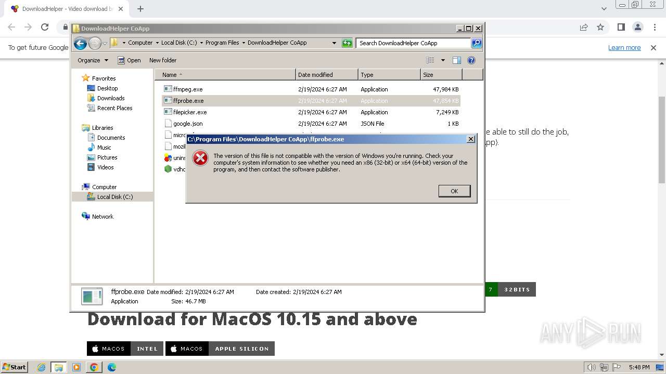Sort by the Size column header
The height and width of the screenshot is (374, 666).
click(x=441, y=75)
